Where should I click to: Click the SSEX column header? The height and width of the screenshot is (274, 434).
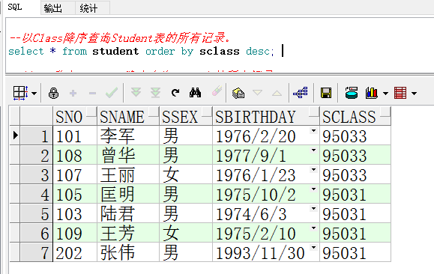click(x=185, y=116)
